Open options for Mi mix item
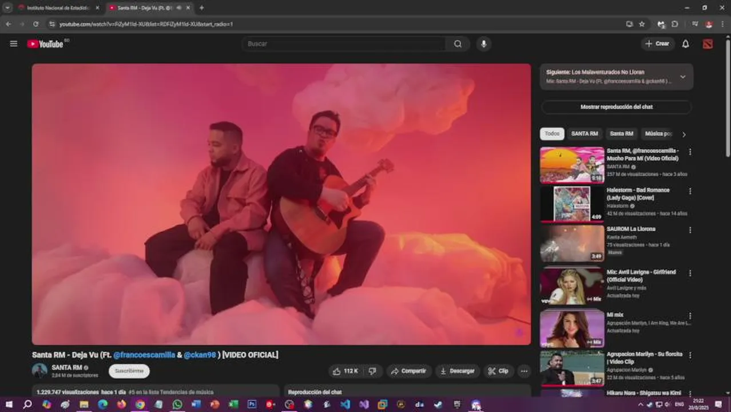 coord(690,316)
